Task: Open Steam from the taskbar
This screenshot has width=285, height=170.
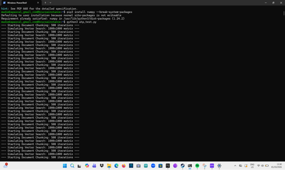Action: (183, 166)
